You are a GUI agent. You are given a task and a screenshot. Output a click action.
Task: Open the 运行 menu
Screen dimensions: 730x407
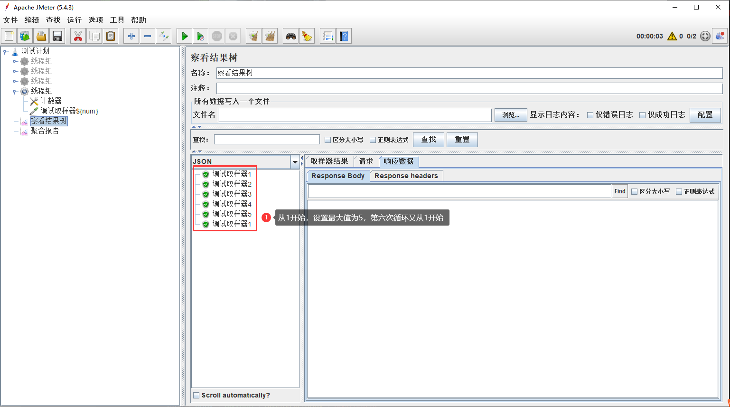click(74, 20)
